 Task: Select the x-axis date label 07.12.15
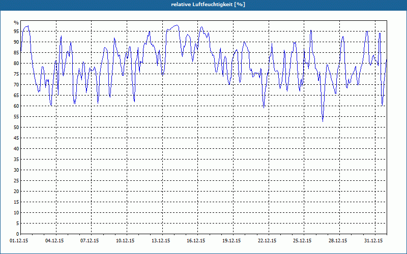coord(90,241)
